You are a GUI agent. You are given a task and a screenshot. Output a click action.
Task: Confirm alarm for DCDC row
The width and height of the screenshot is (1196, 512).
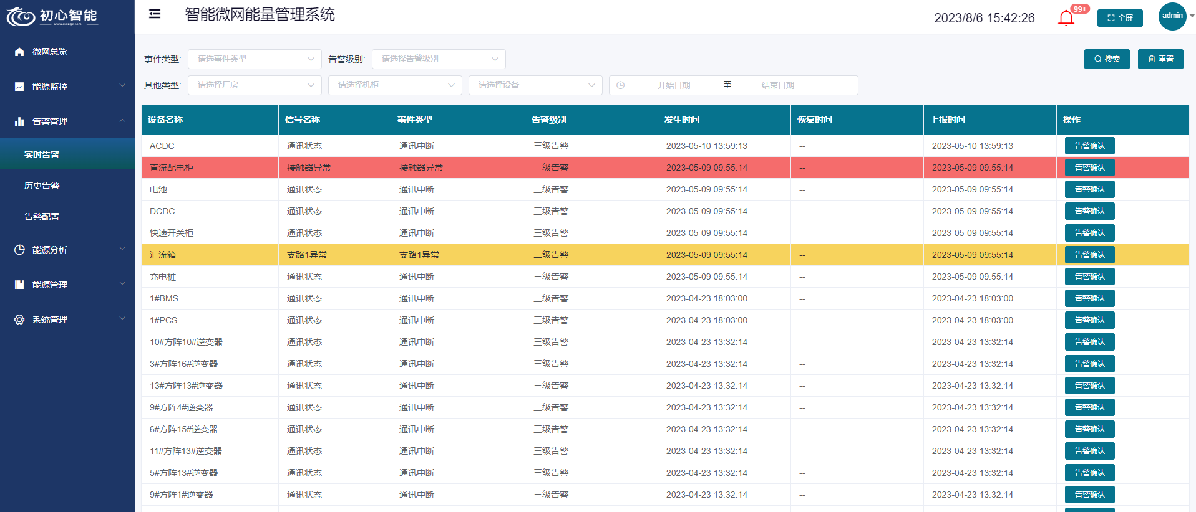click(1089, 211)
